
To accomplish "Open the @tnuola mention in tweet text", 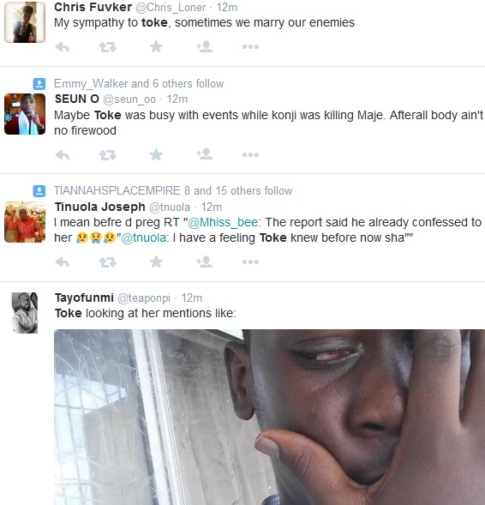I will tap(144, 238).
